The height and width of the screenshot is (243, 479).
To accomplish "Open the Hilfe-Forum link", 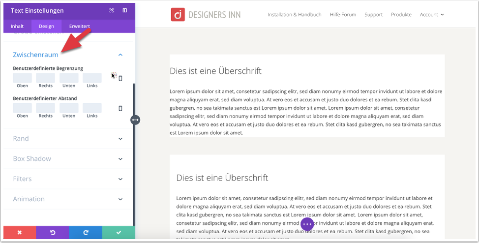I will tap(343, 15).
